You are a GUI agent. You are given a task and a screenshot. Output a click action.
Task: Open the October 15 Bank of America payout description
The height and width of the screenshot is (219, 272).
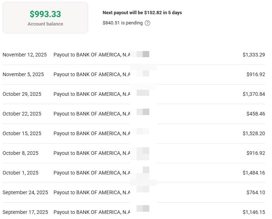point(92,133)
